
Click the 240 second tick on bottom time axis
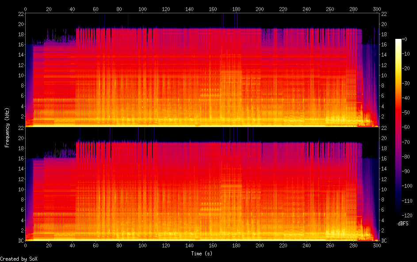(x=306, y=246)
